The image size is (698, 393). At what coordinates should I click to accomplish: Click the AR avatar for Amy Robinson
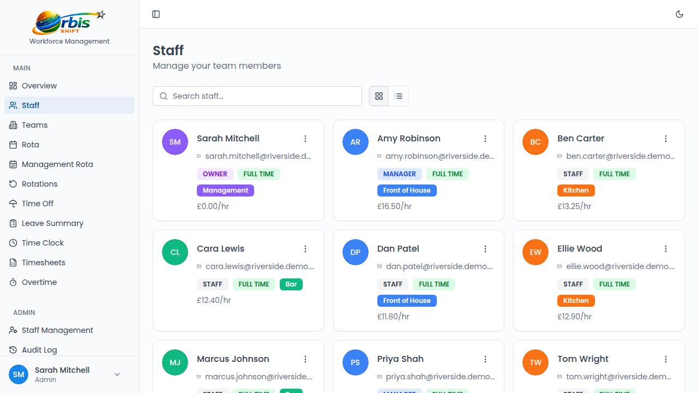tap(356, 142)
